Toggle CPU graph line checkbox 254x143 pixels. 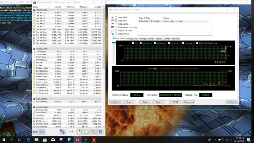[x=133, y=43]
